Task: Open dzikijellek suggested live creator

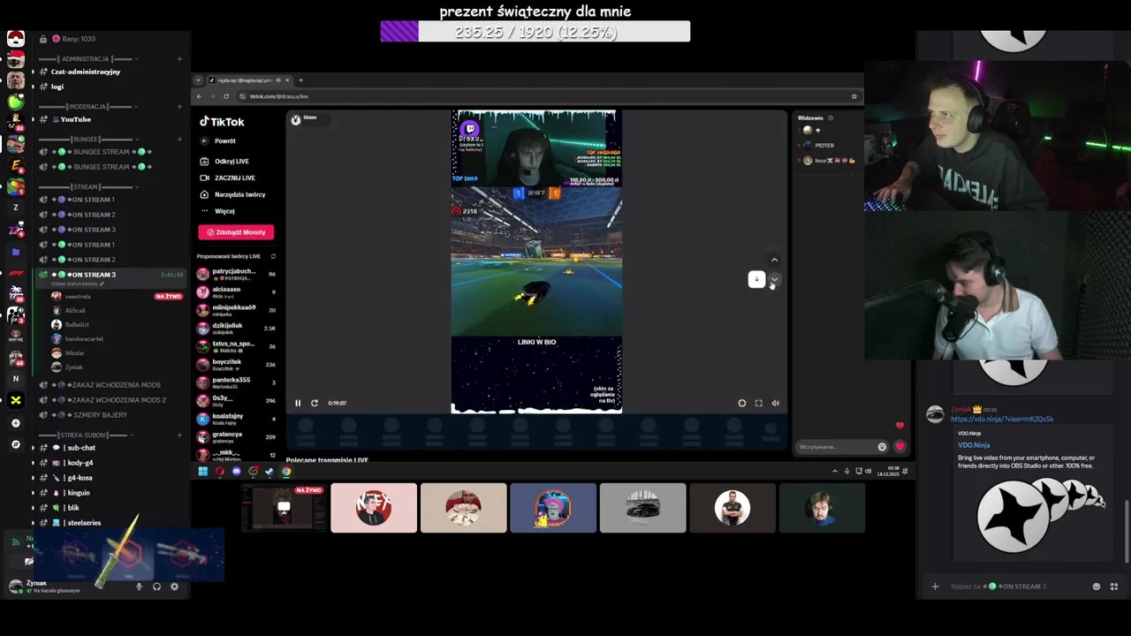Action: click(236, 328)
